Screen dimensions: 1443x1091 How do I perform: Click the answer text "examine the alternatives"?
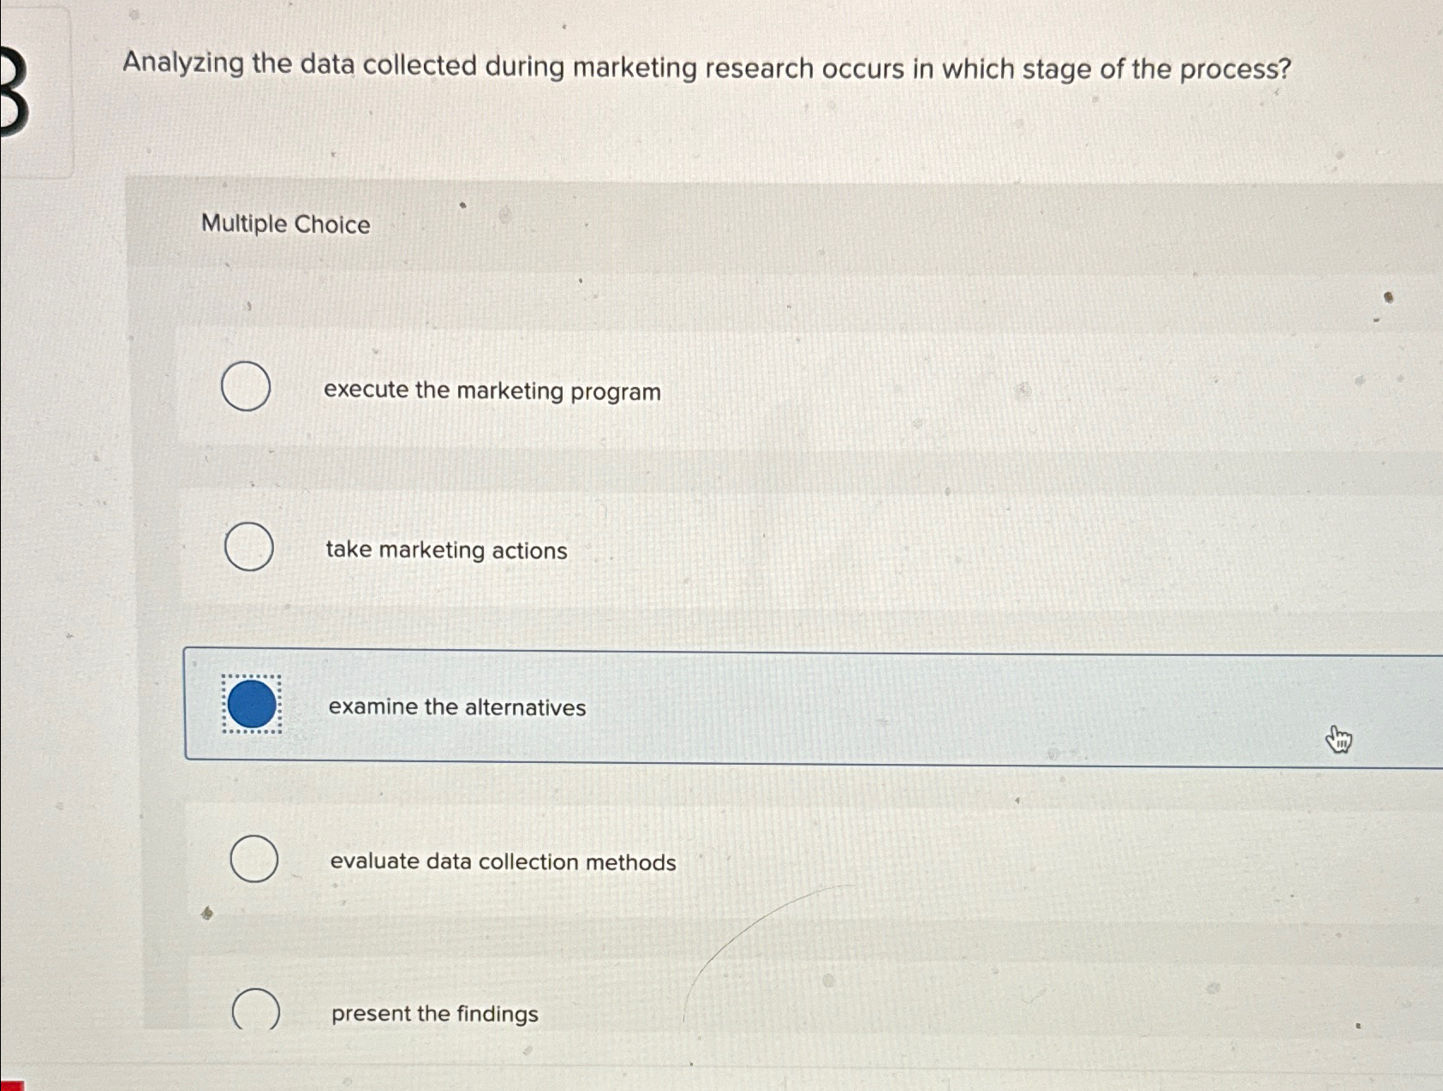(457, 707)
